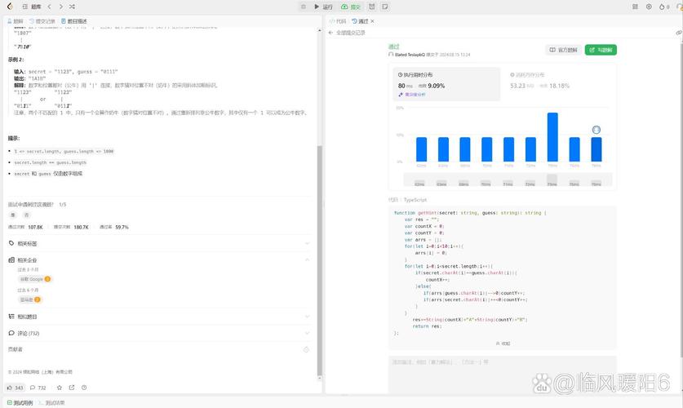683x408 pixels.
Task: Open the feedback help circle icon
Action: tap(84, 388)
